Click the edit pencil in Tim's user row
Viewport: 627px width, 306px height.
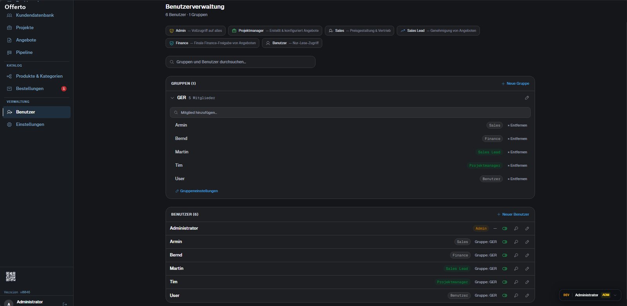point(527,282)
